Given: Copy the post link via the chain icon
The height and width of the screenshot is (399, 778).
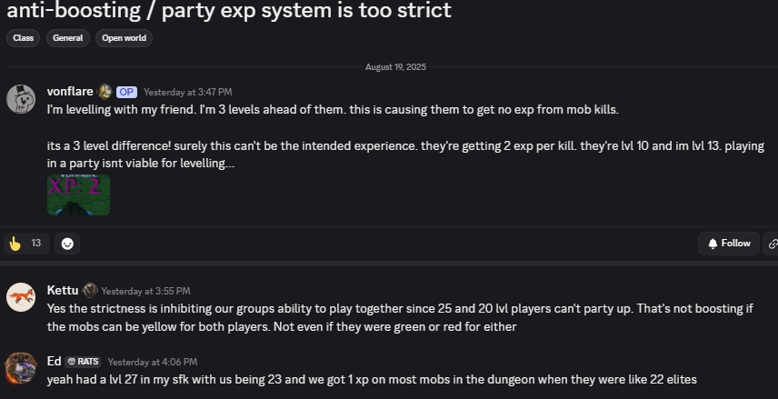Looking at the screenshot, I should [x=772, y=244].
